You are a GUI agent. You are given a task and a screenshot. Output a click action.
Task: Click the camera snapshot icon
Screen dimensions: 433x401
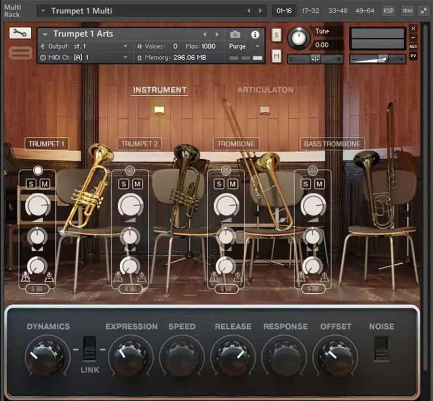pyautogui.click(x=235, y=35)
